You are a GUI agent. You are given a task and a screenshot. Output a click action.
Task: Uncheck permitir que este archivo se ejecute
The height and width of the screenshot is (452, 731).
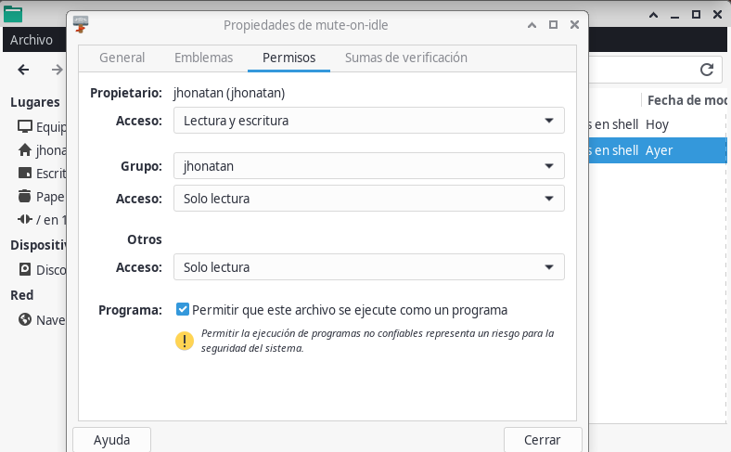[182, 309]
